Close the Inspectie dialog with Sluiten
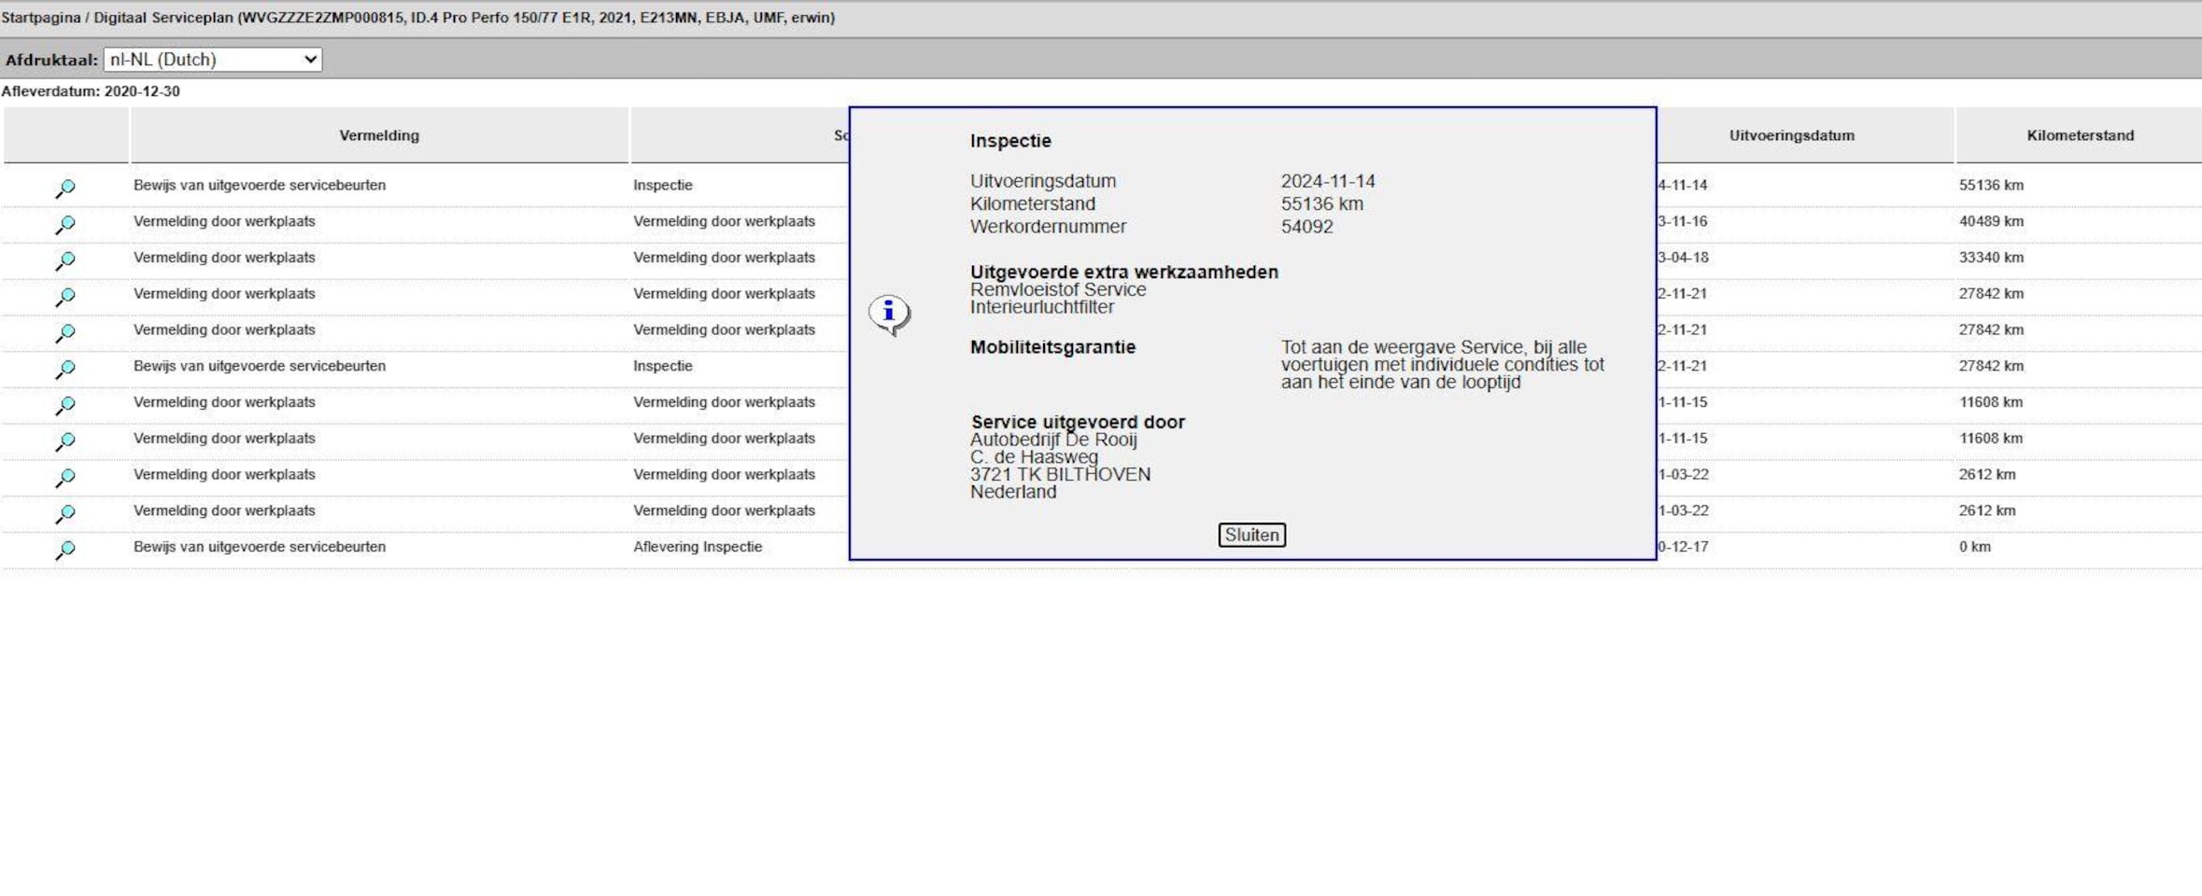Viewport: 2202px width, 896px height. coord(1251,535)
